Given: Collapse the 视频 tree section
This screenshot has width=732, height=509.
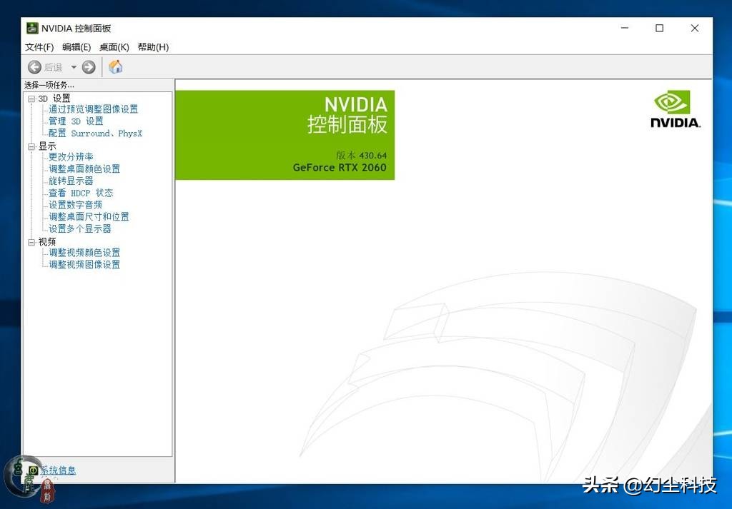Looking at the screenshot, I should click(31, 241).
